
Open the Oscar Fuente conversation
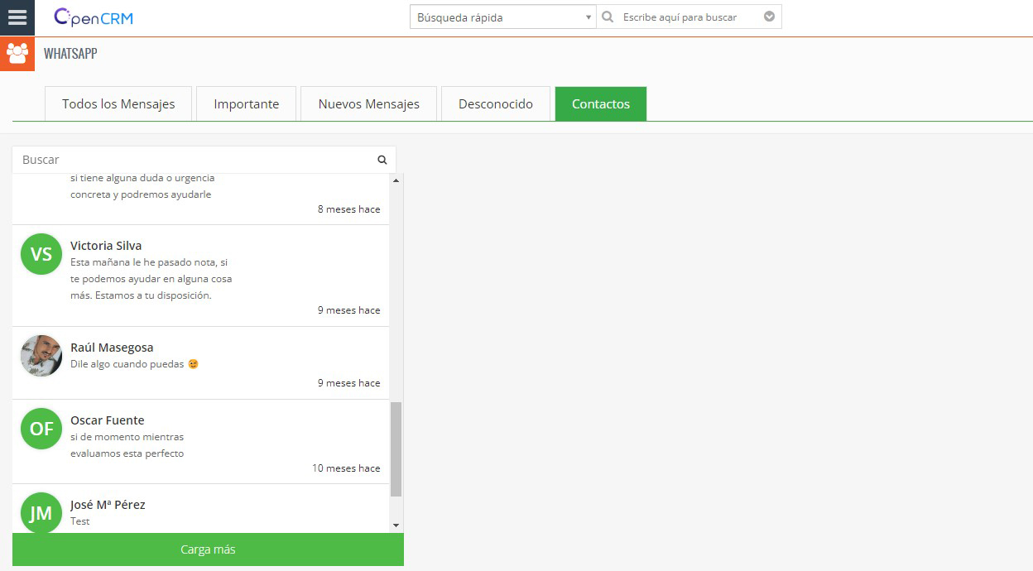tap(200, 442)
